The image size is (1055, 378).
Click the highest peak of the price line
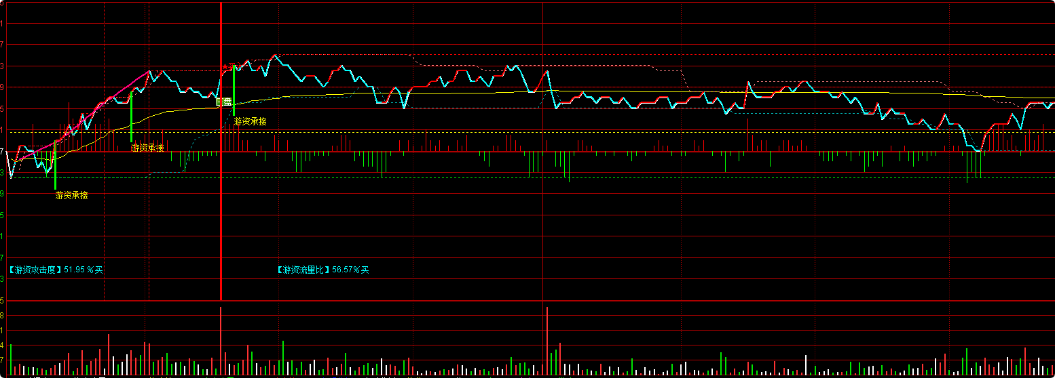pyautogui.click(x=275, y=56)
